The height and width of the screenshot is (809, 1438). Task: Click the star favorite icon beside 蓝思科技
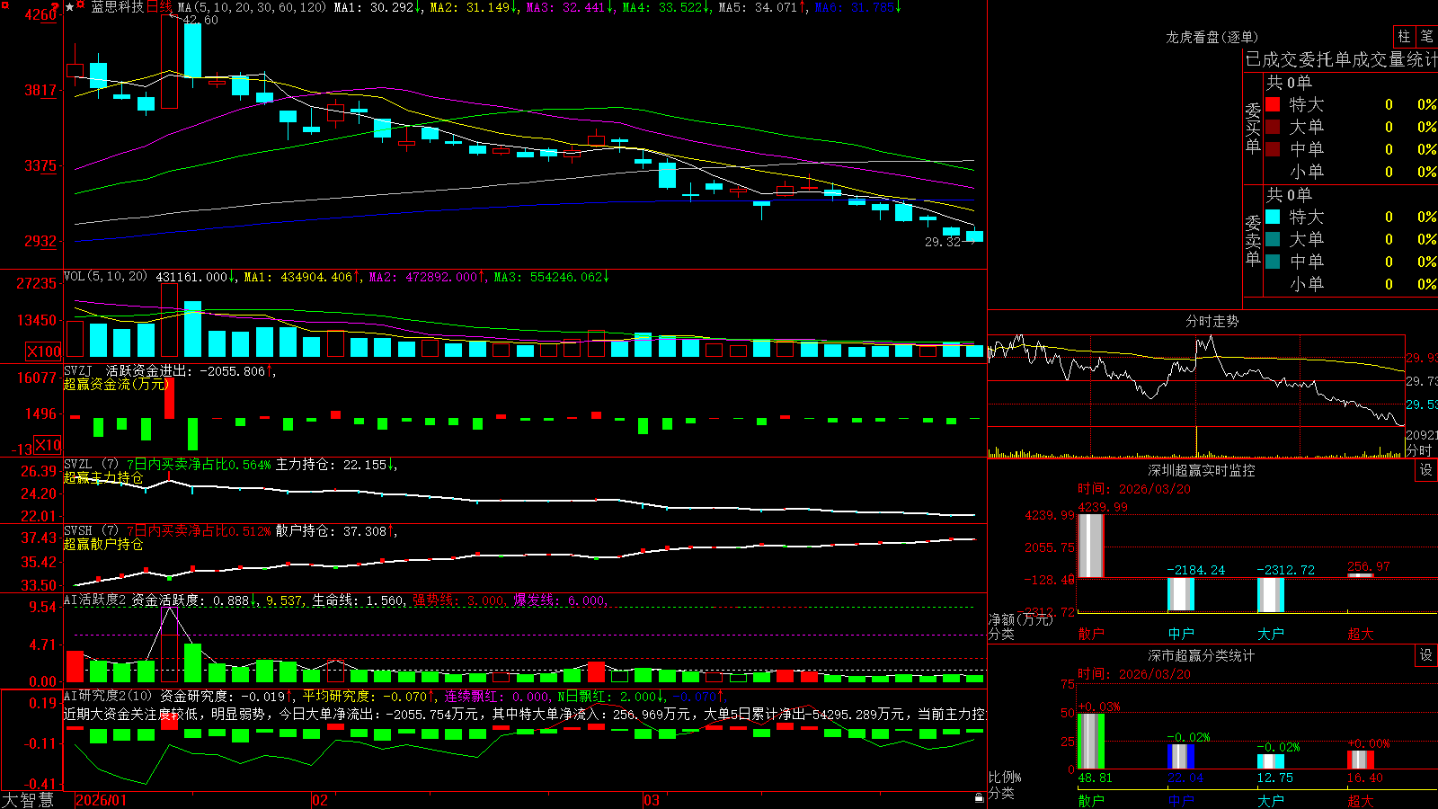70,7
